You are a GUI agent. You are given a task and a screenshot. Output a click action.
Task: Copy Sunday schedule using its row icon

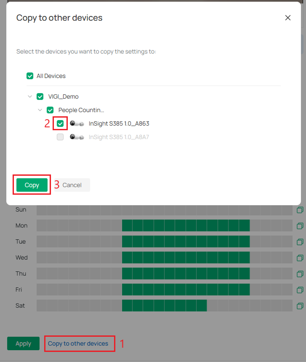300,210
